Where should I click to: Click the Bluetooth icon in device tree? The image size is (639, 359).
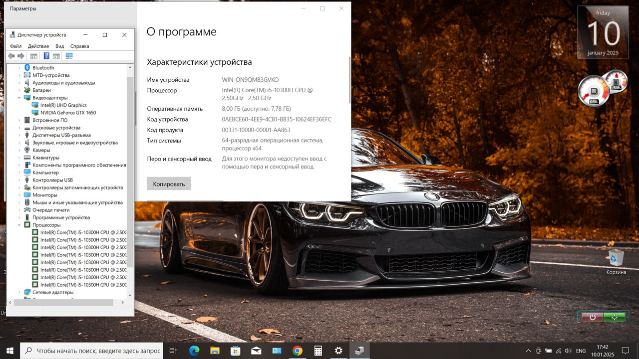click(x=27, y=67)
